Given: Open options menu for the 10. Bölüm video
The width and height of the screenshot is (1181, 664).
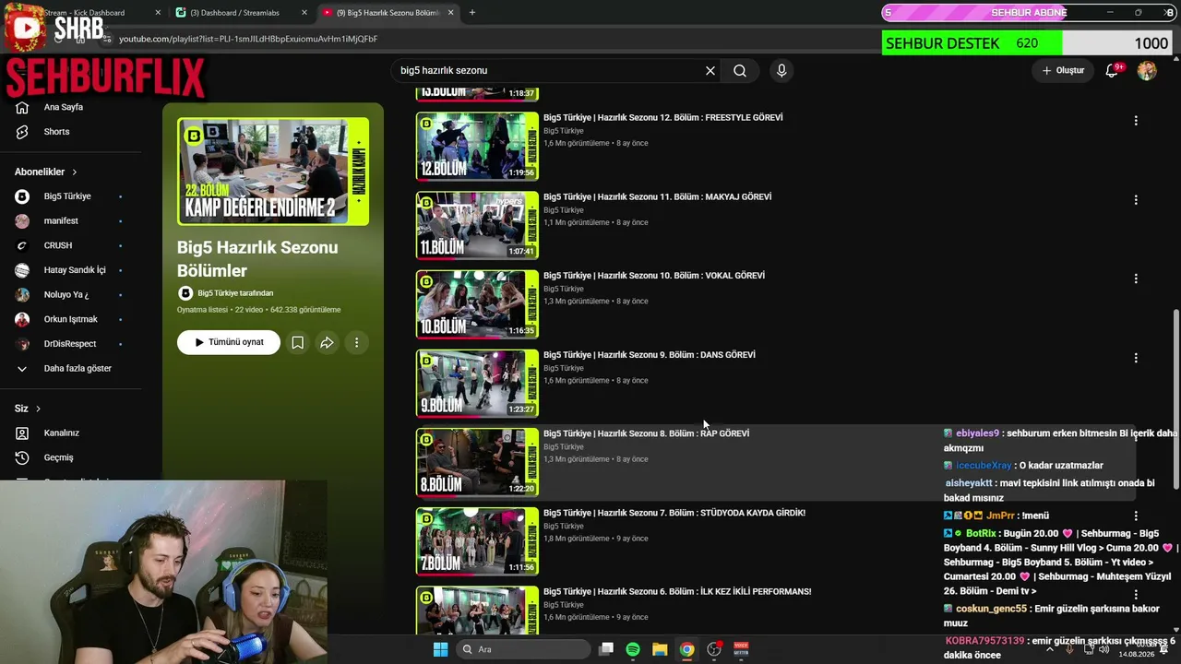Looking at the screenshot, I should click(x=1136, y=279).
